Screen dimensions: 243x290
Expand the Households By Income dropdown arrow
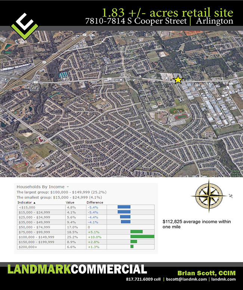(68, 186)
